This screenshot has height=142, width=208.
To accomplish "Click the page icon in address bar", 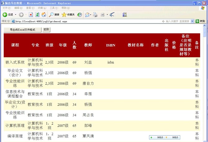I will pyautogui.click(x=13, y=21).
